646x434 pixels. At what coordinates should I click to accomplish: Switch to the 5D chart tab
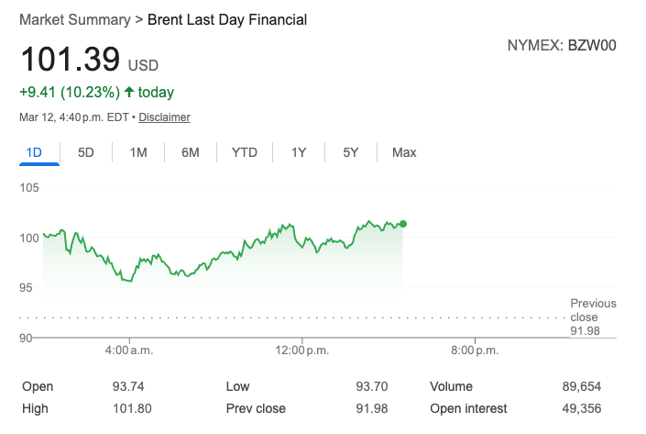click(86, 152)
